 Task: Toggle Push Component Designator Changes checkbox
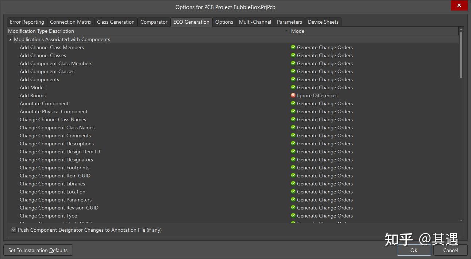[x=14, y=230]
